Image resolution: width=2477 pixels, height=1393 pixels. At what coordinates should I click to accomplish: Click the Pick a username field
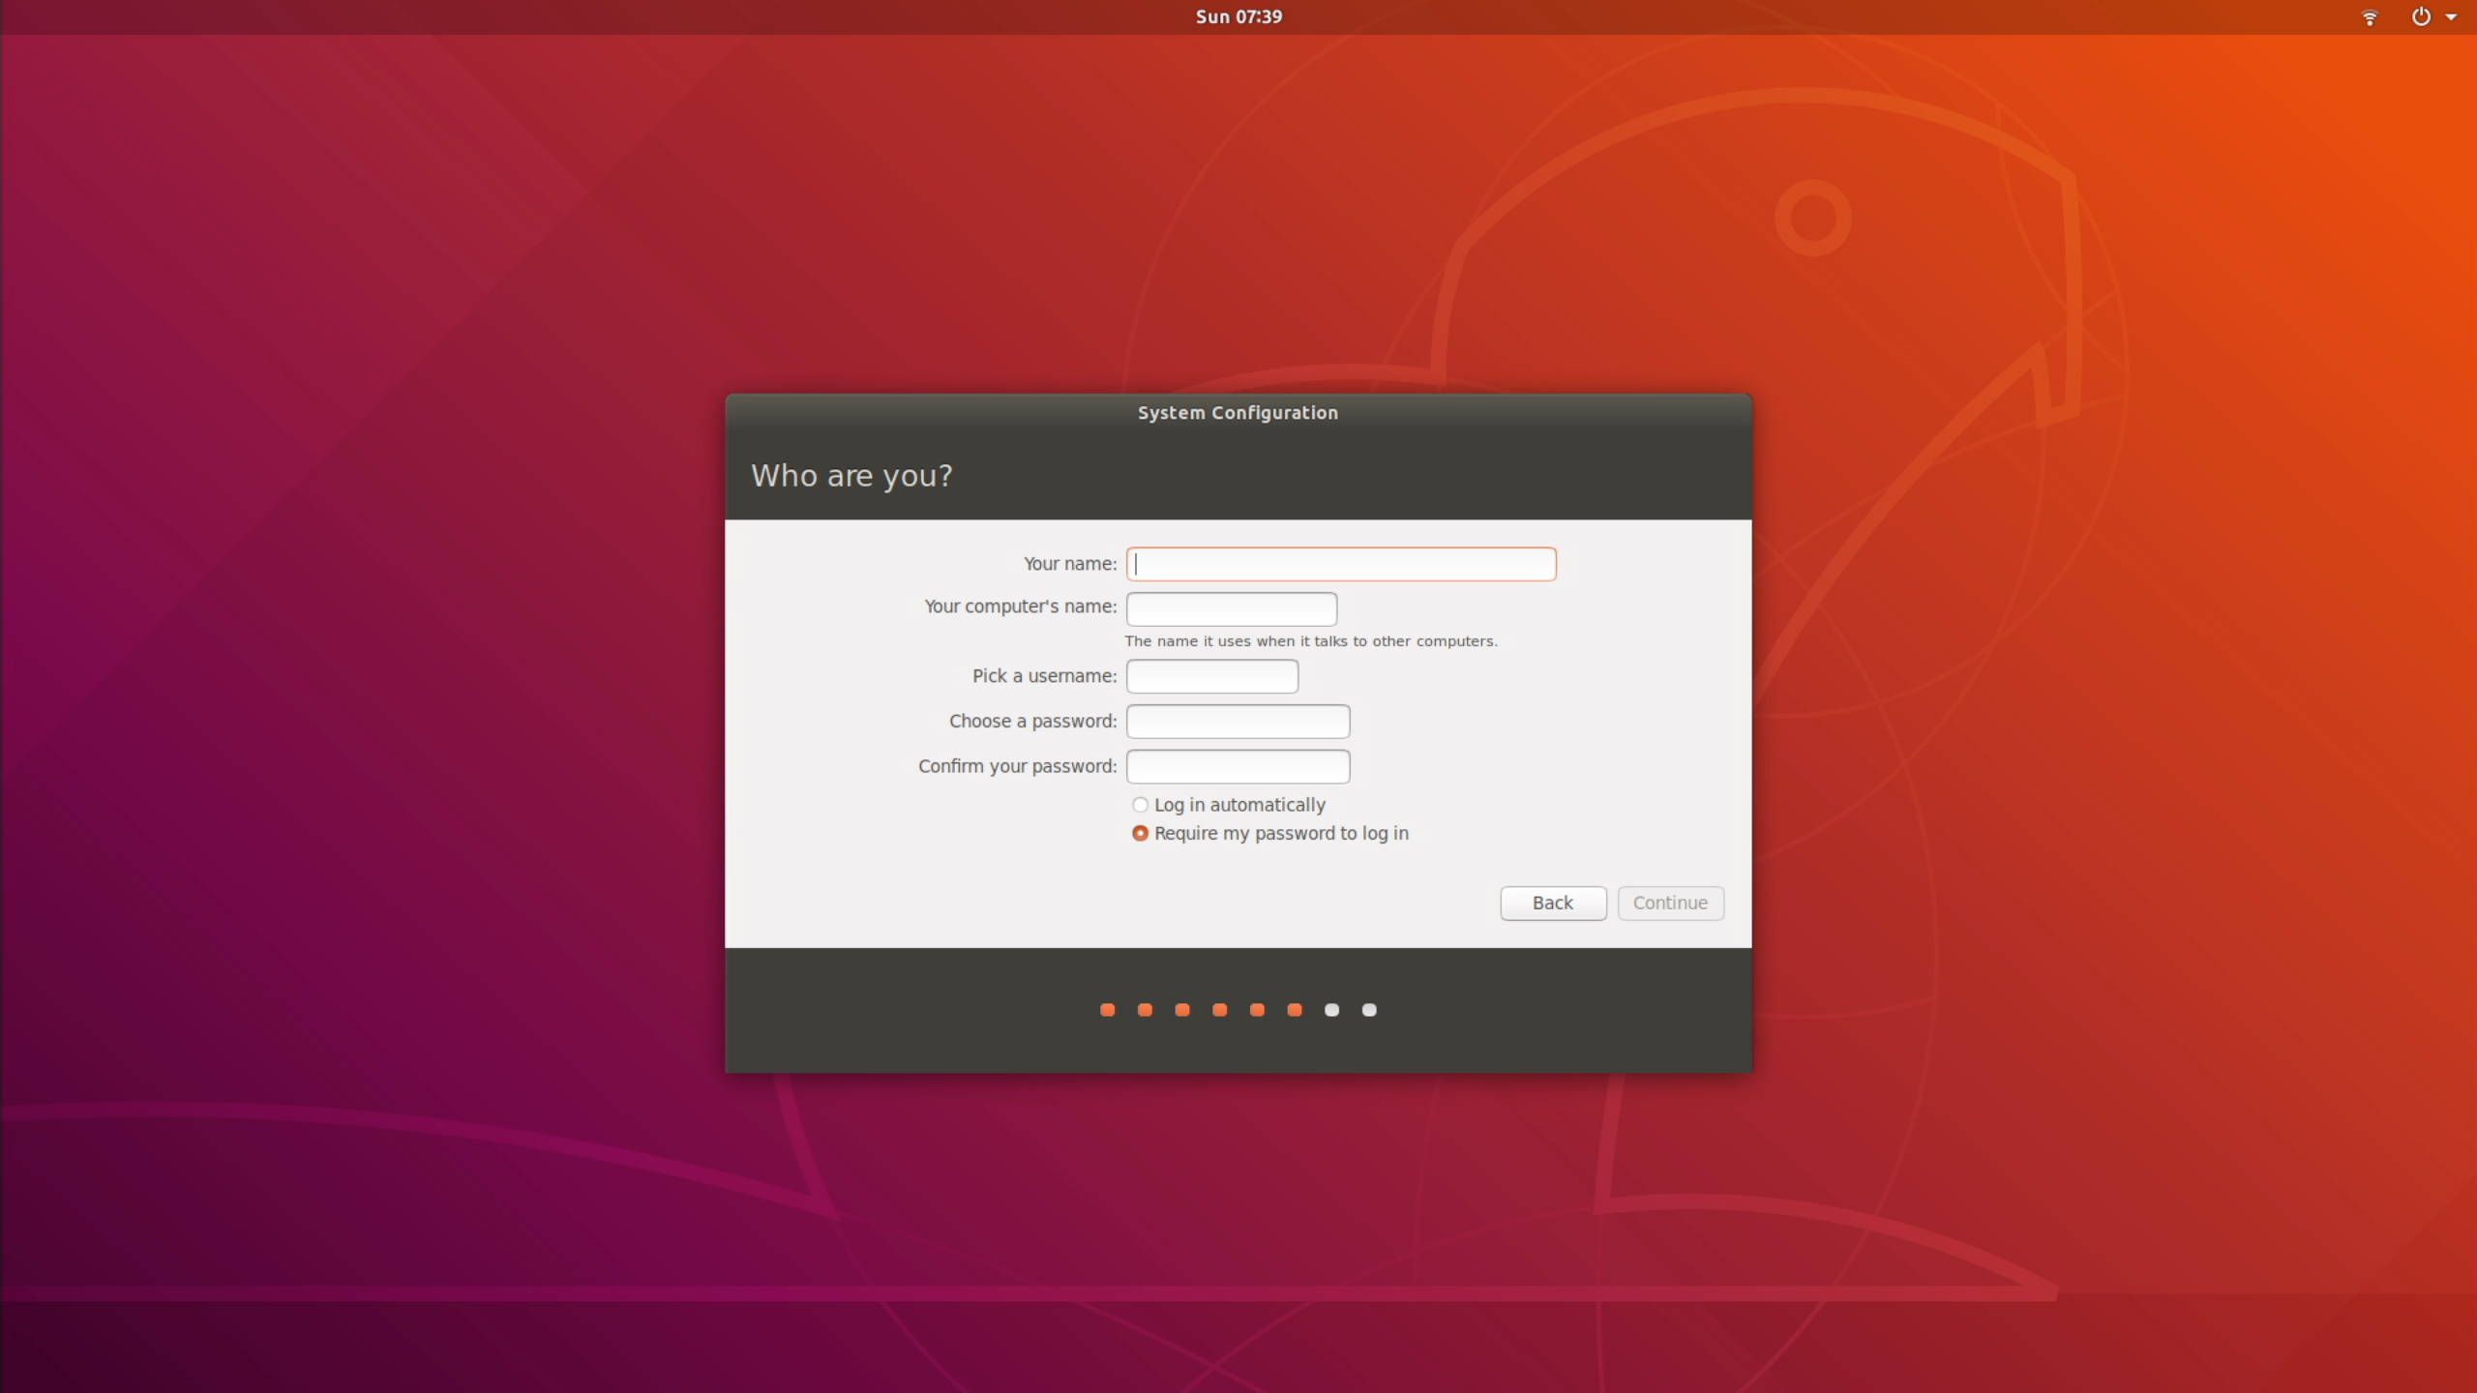click(1212, 676)
